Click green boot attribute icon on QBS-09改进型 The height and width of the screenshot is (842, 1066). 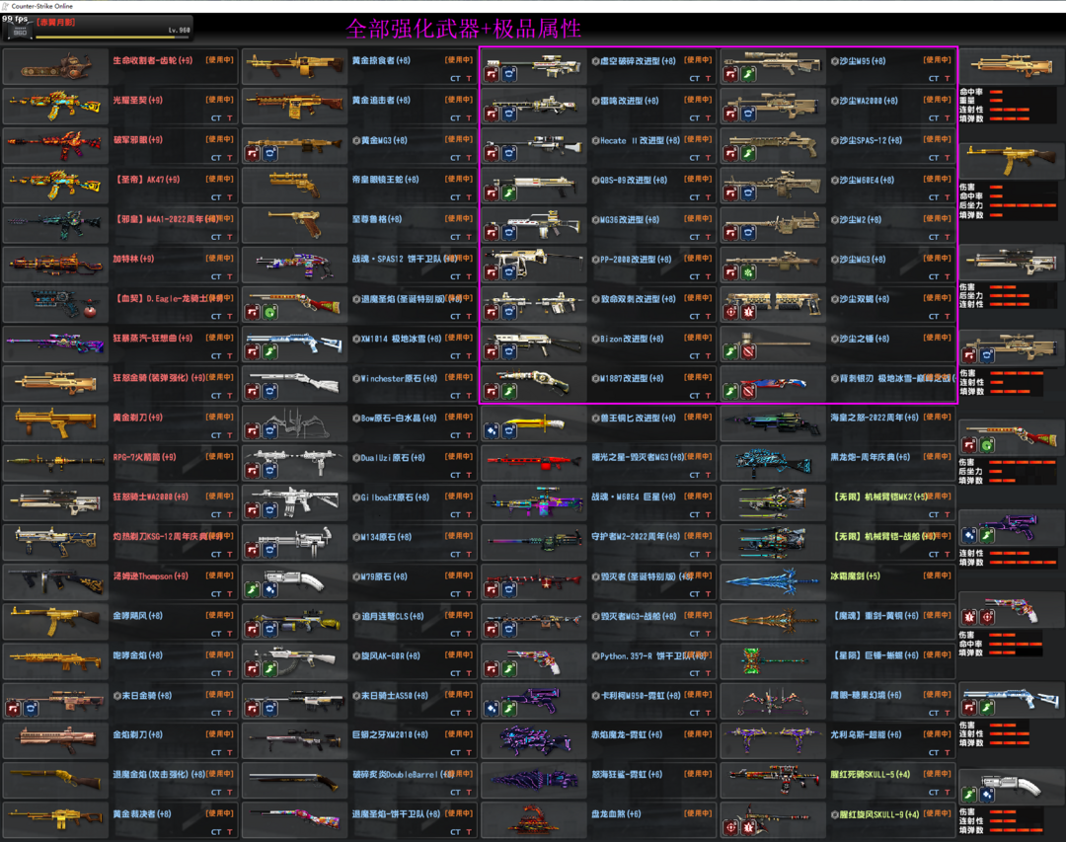(x=509, y=193)
